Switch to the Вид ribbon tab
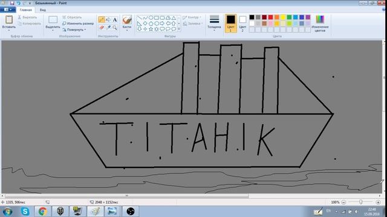Image resolution: width=387 pixels, height=217 pixels. pyautogui.click(x=43, y=10)
